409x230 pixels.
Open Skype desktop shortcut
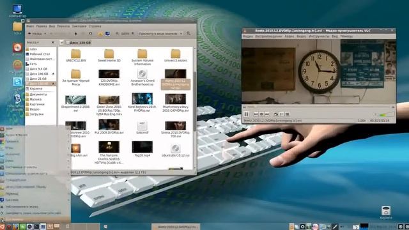pyautogui.click(x=17, y=84)
